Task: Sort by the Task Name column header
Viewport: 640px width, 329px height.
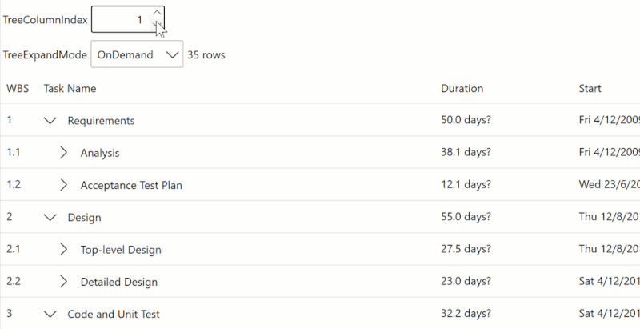Action: coord(70,88)
